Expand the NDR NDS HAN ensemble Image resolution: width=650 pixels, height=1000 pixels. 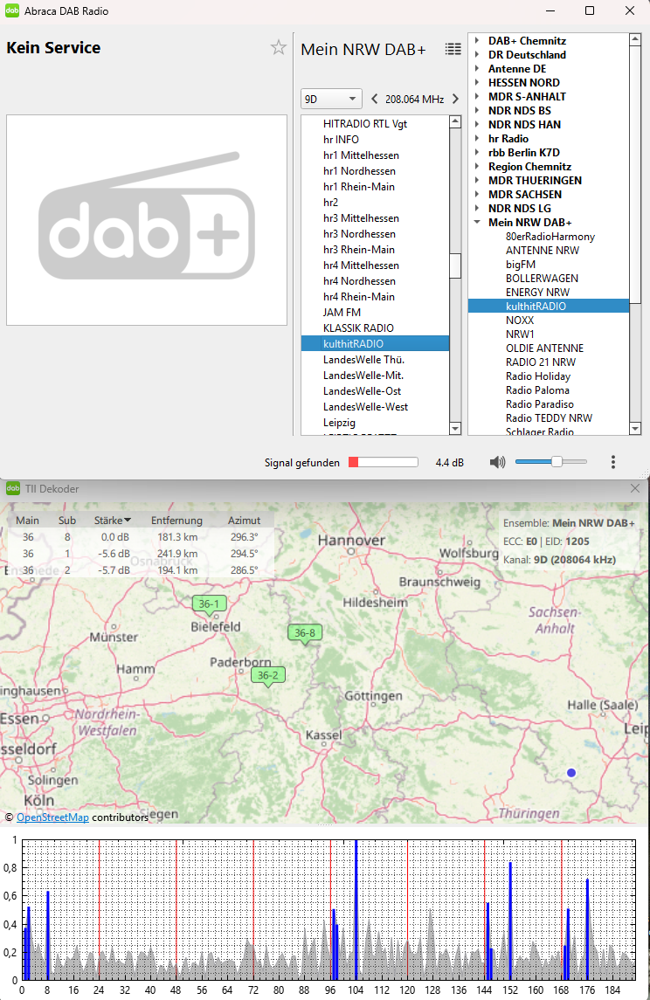point(476,125)
